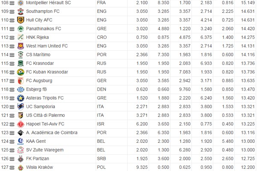Viewport: 257px width, 171px height.
Task: Open the Panathinaikos FC club link
Action: pyautogui.click(x=44, y=29)
